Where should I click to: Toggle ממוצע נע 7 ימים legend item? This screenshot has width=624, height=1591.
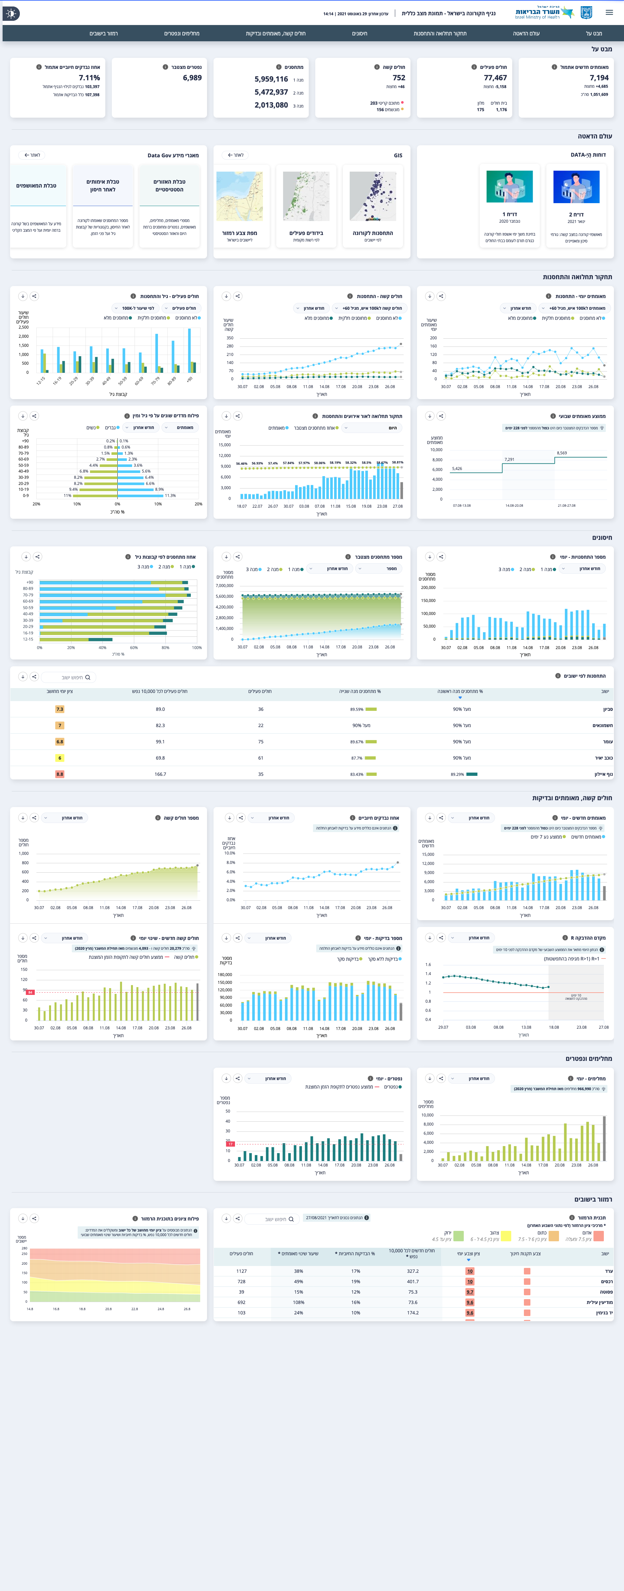tap(547, 837)
